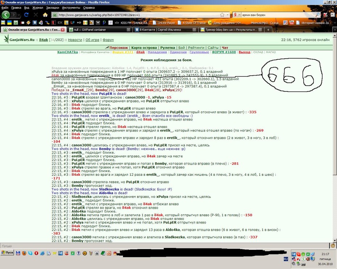Click the URL address field
Screen dimensions: 337x269
pyautogui.click(x=140, y=15)
